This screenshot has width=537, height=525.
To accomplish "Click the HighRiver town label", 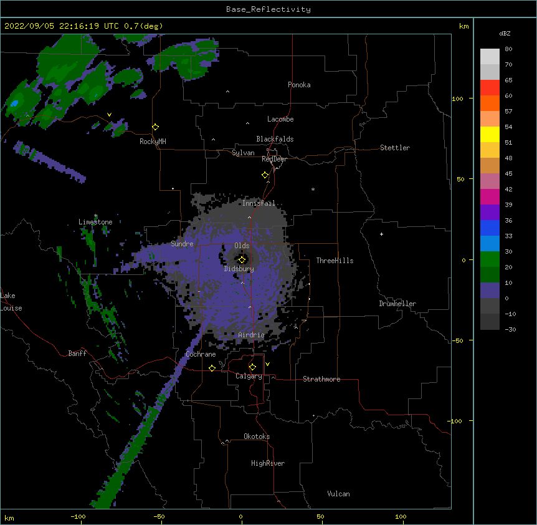I will tap(268, 463).
